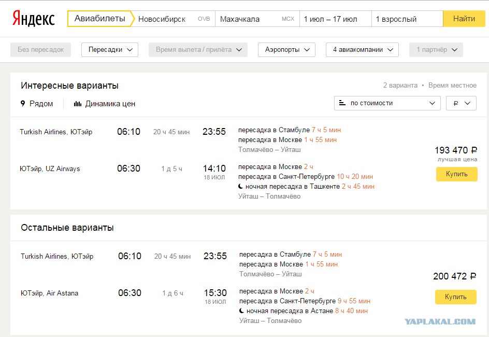Click the 1 июл – 17 июл dates field

click(x=336, y=19)
